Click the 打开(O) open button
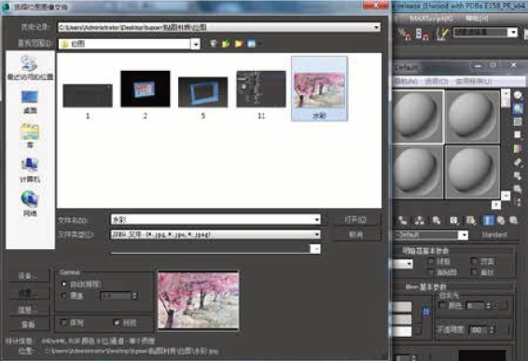The height and width of the screenshot is (361, 528). click(356, 219)
